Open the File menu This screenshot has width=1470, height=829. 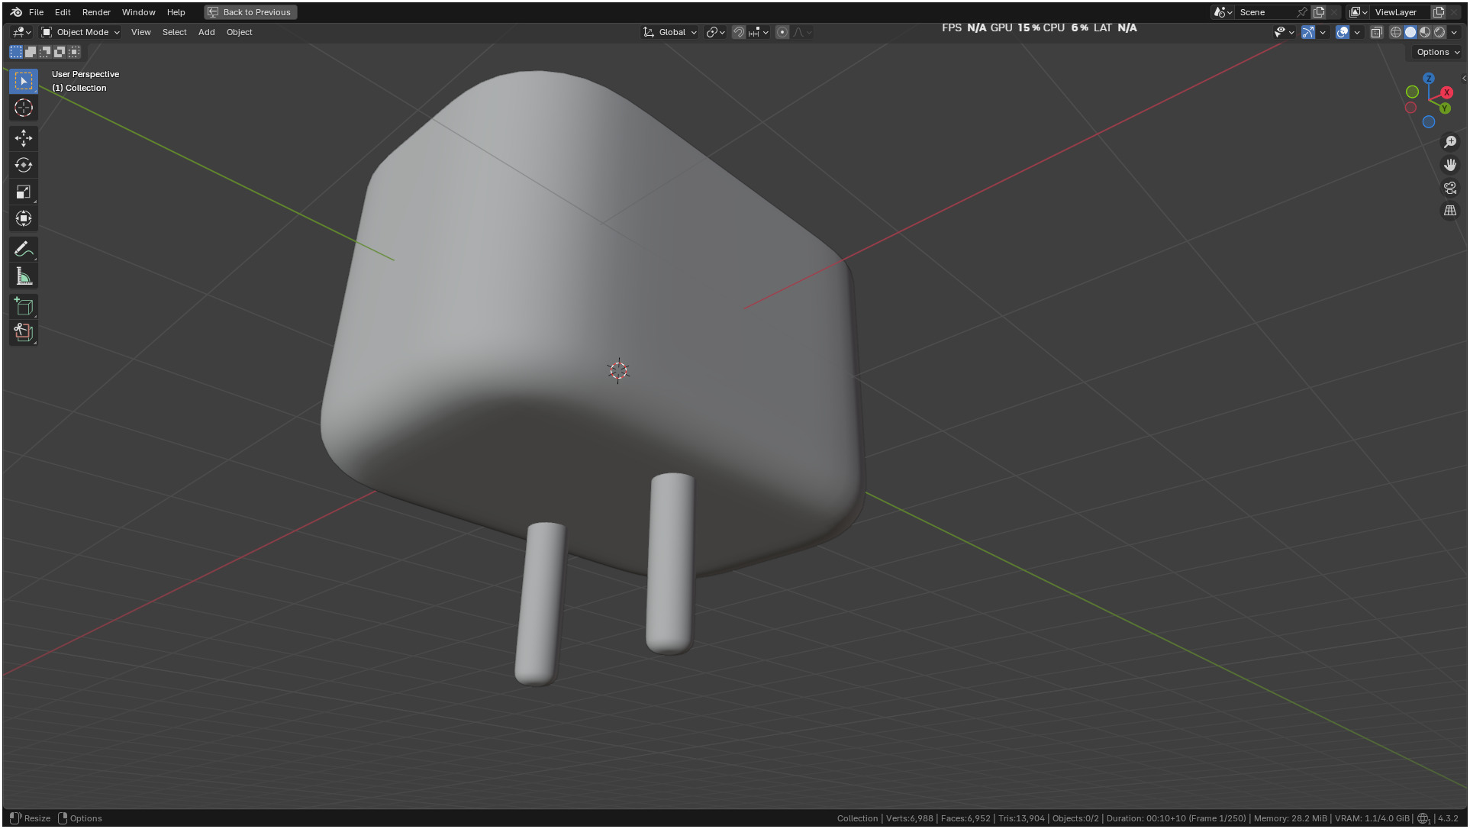pyautogui.click(x=36, y=12)
